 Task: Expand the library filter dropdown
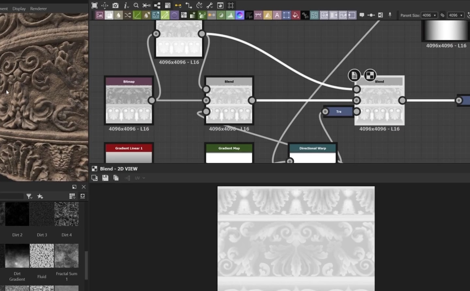point(29,196)
